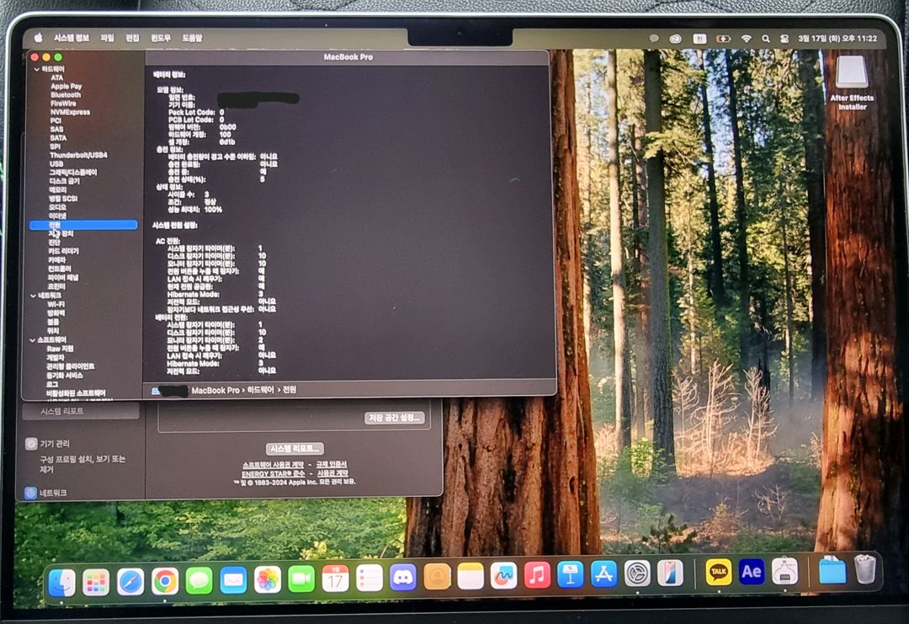
Task: Open Google Chrome from the dock
Action: tap(165, 580)
